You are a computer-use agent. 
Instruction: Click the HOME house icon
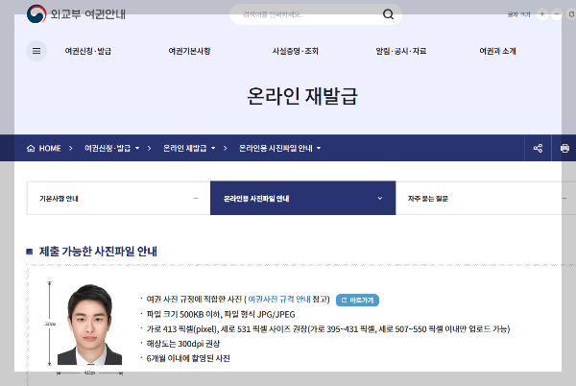[31, 148]
